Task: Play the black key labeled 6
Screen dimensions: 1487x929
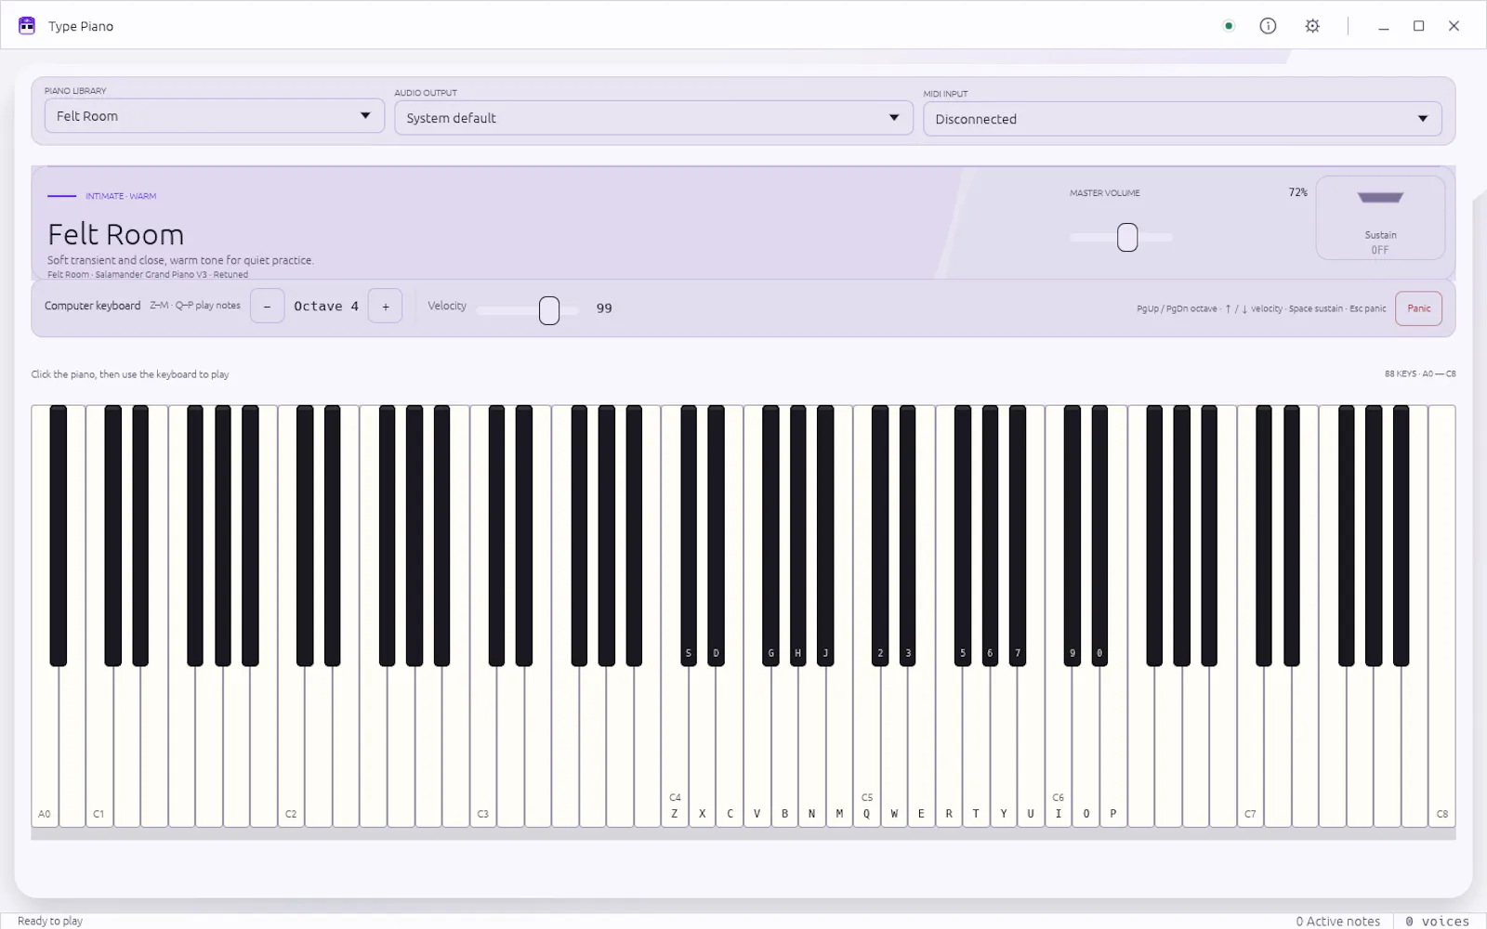Action: tap(990, 536)
